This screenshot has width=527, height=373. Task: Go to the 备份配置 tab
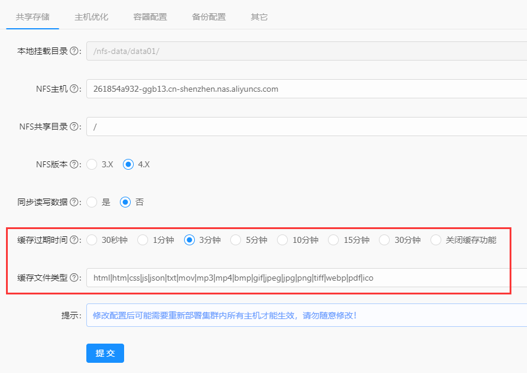click(x=209, y=17)
